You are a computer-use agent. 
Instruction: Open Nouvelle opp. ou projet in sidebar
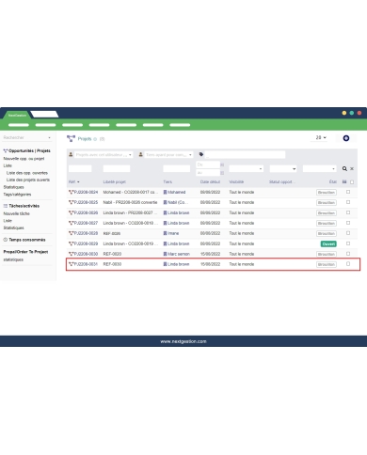[x=24, y=159]
